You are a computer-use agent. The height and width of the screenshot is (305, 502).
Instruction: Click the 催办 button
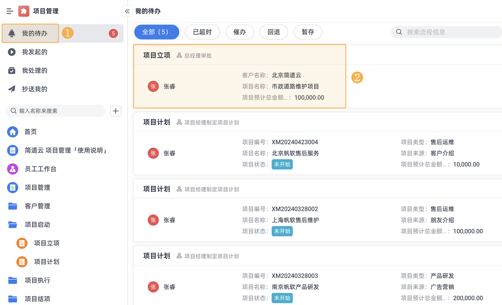point(240,32)
